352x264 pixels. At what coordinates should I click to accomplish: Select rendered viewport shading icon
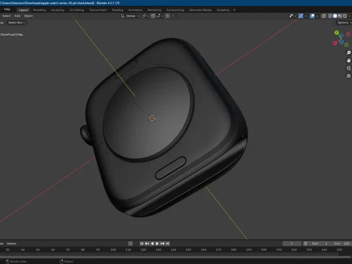pyautogui.click(x=345, y=16)
